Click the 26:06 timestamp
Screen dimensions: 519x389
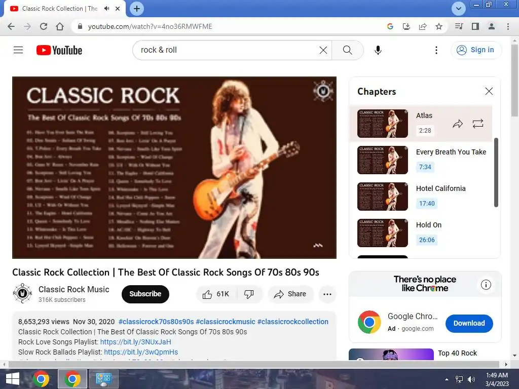[x=427, y=240]
